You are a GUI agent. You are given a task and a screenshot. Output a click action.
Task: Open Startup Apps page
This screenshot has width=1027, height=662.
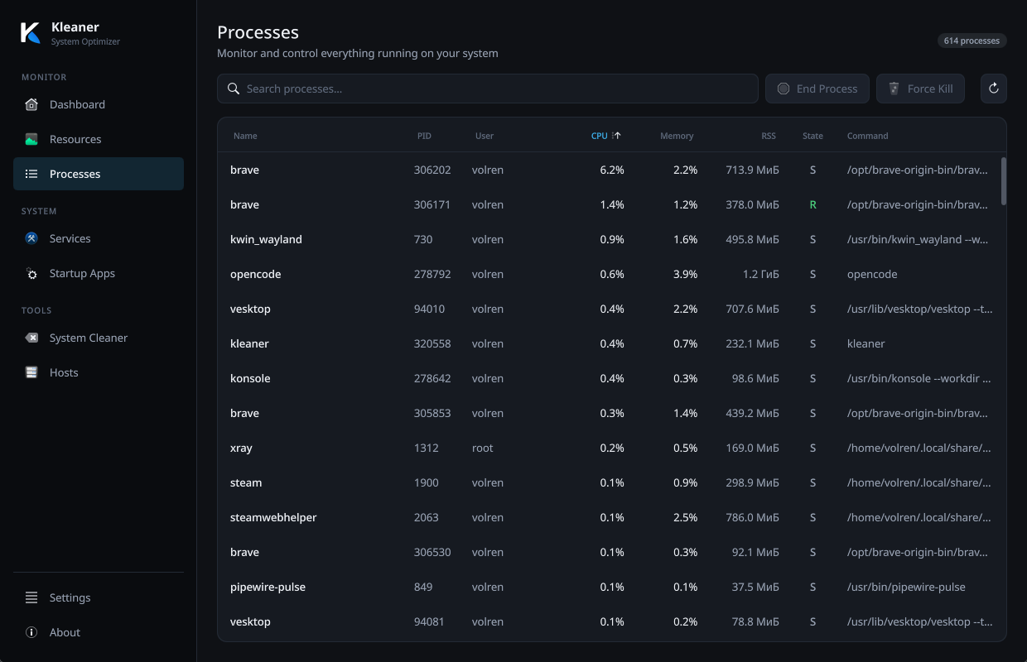(x=99, y=273)
